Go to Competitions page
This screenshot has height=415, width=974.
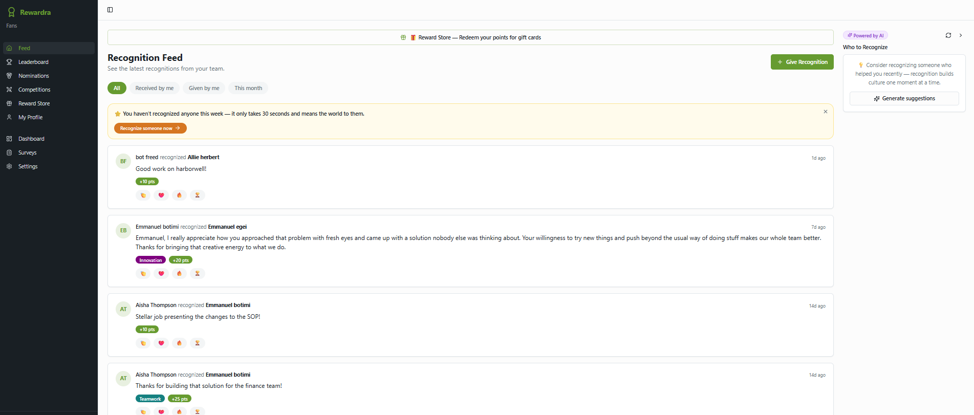34,90
